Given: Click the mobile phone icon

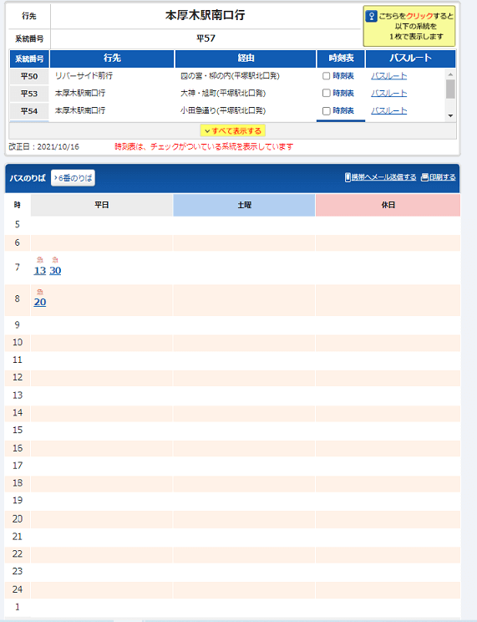Looking at the screenshot, I should [x=348, y=177].
